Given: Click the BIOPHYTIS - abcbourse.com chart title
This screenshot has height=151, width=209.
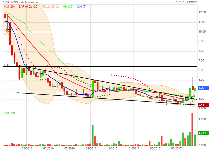Looking at the screenshot, I should tap(21, 2).
